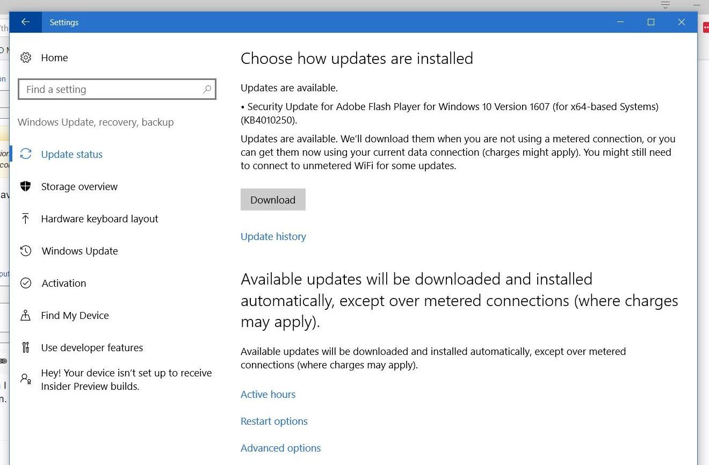The height and width of the screenshot is (465, 709).
Task: Close the Settings window
Action: click(682, 22)
